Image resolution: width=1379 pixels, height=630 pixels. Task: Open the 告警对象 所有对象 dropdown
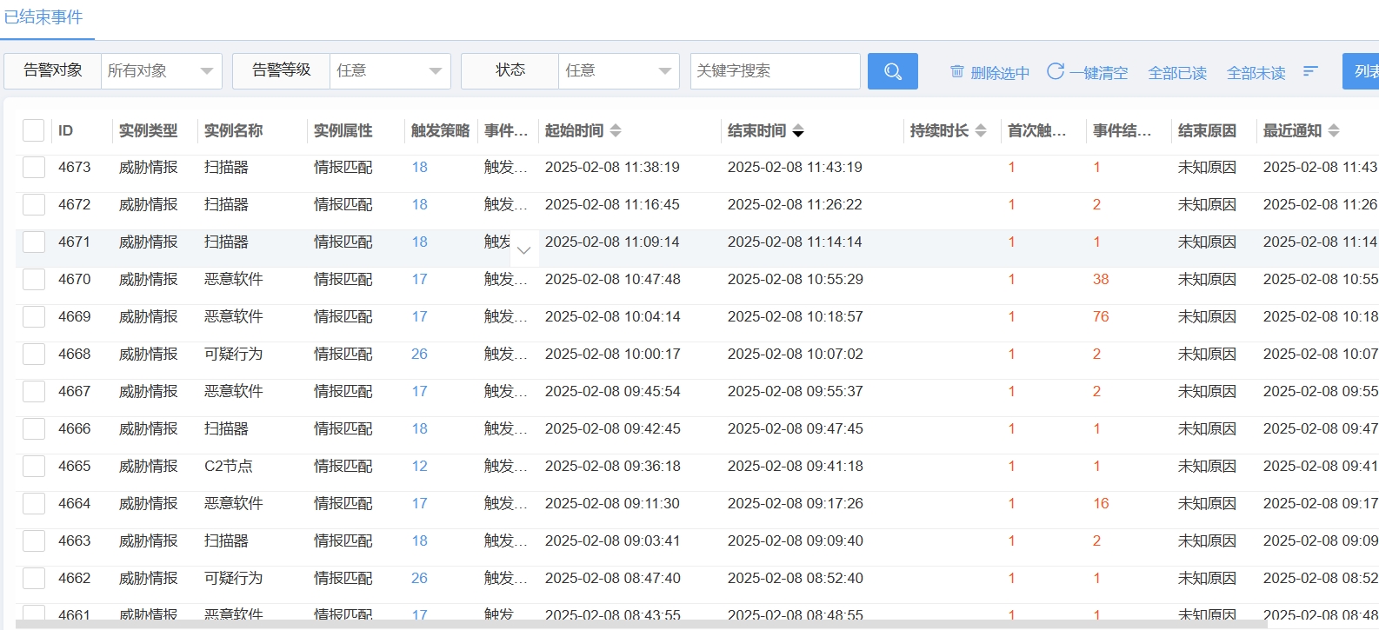click(x=162, y=71)
